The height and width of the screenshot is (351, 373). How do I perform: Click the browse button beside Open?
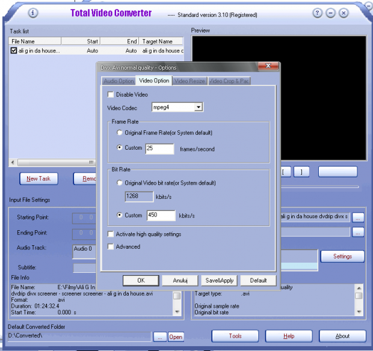[159, 337]
